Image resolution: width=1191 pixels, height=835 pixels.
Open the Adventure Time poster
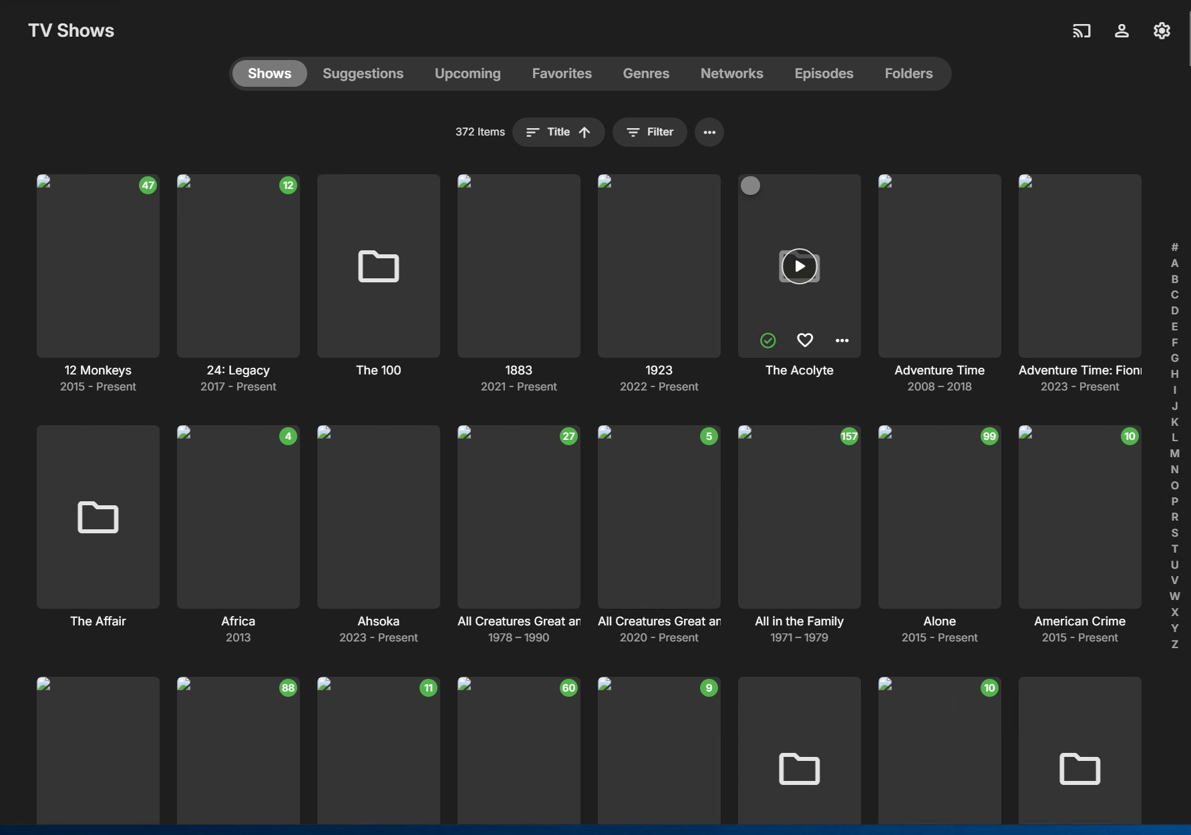(x=940, y=266)
